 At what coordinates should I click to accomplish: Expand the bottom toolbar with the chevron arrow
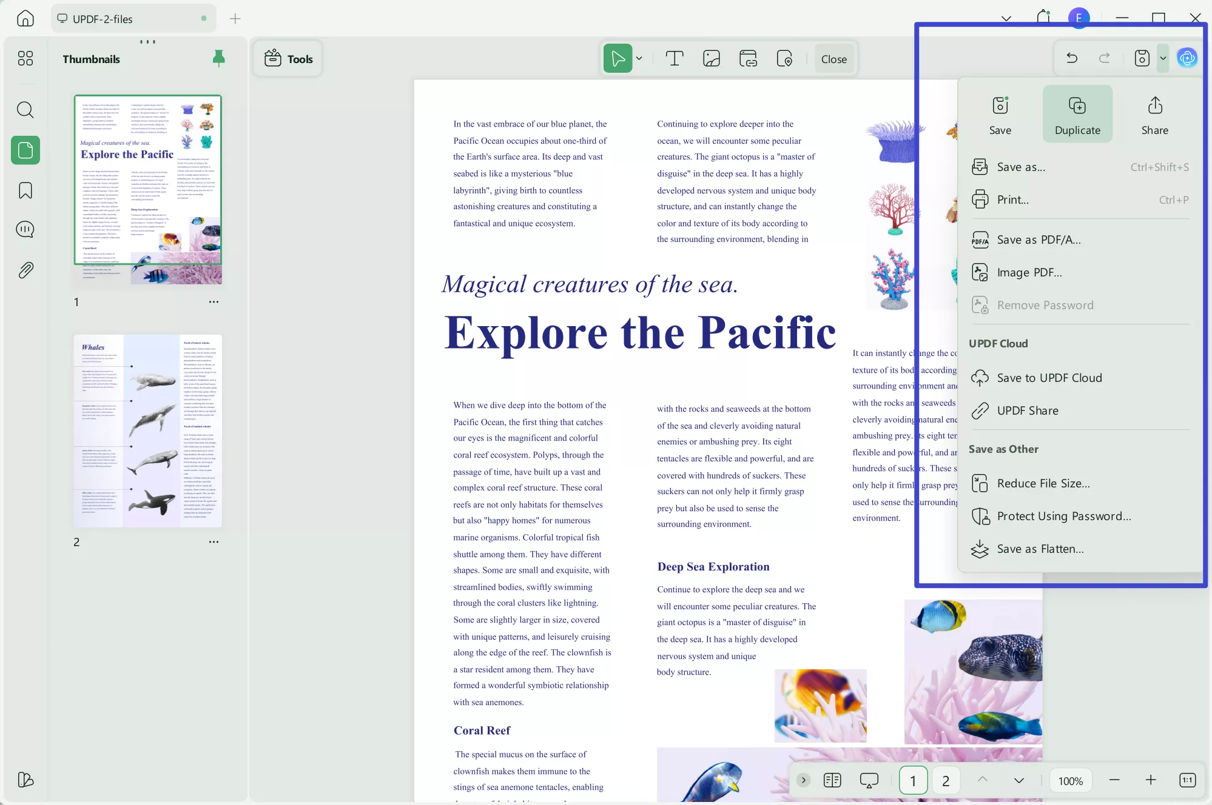pyautogui.click(x=804, y=780)
